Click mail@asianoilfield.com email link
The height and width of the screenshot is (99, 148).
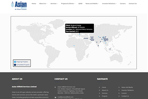coord(65,97)
